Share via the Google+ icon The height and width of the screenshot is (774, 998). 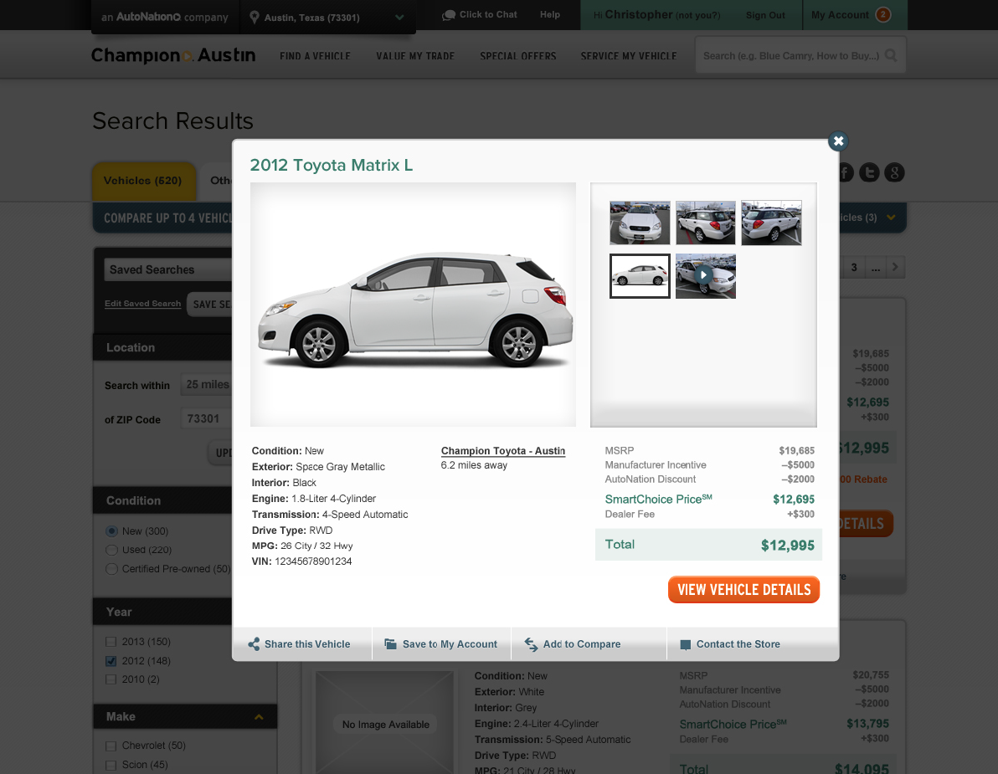pos(894,172)
